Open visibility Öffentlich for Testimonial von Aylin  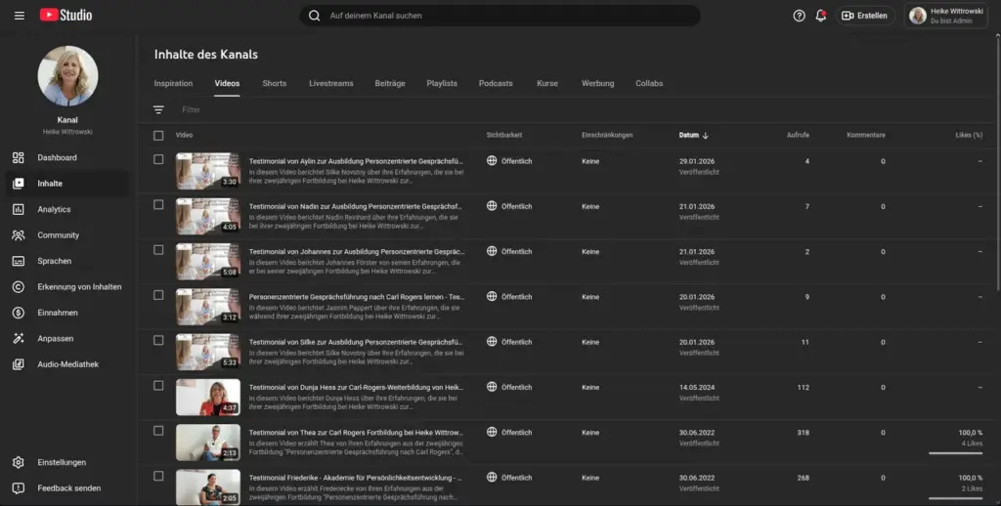click(x=509, y=161)
